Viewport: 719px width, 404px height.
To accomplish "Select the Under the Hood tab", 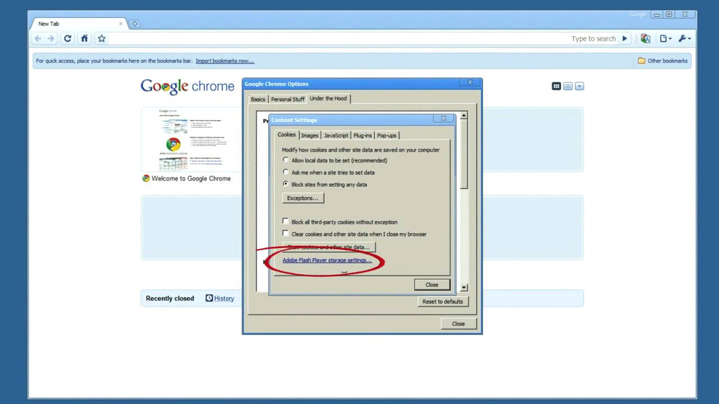I will (x=329, y=98).
